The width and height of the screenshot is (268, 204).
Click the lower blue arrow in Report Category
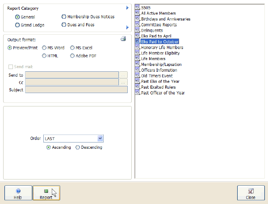tap(127, 28)
